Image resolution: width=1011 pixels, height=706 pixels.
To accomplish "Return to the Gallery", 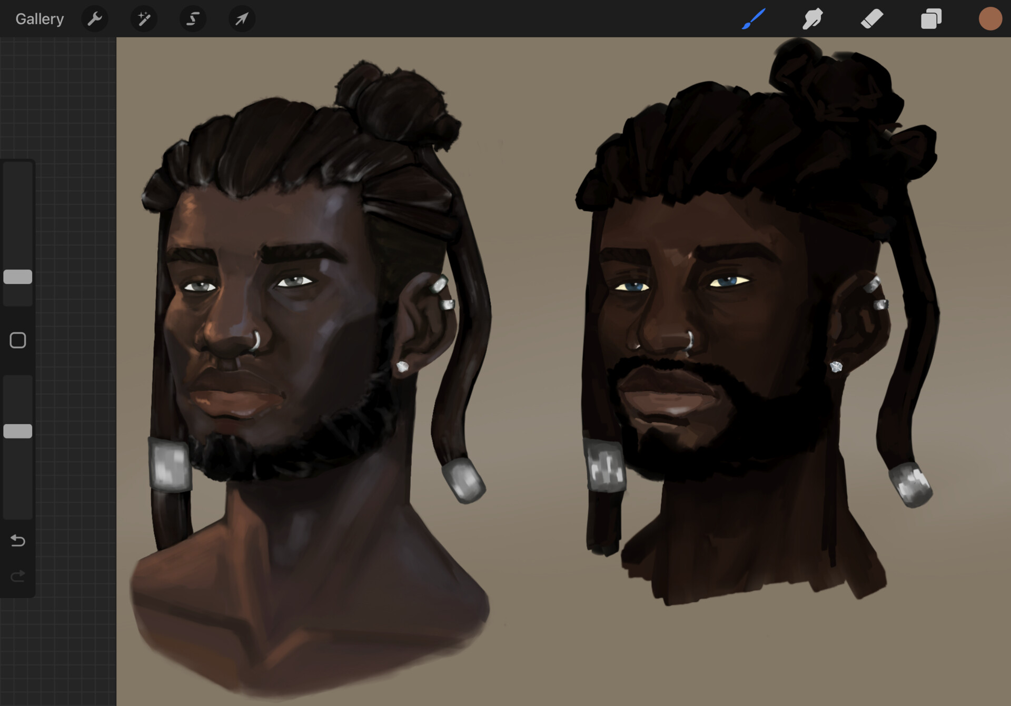I will (39, 19).
